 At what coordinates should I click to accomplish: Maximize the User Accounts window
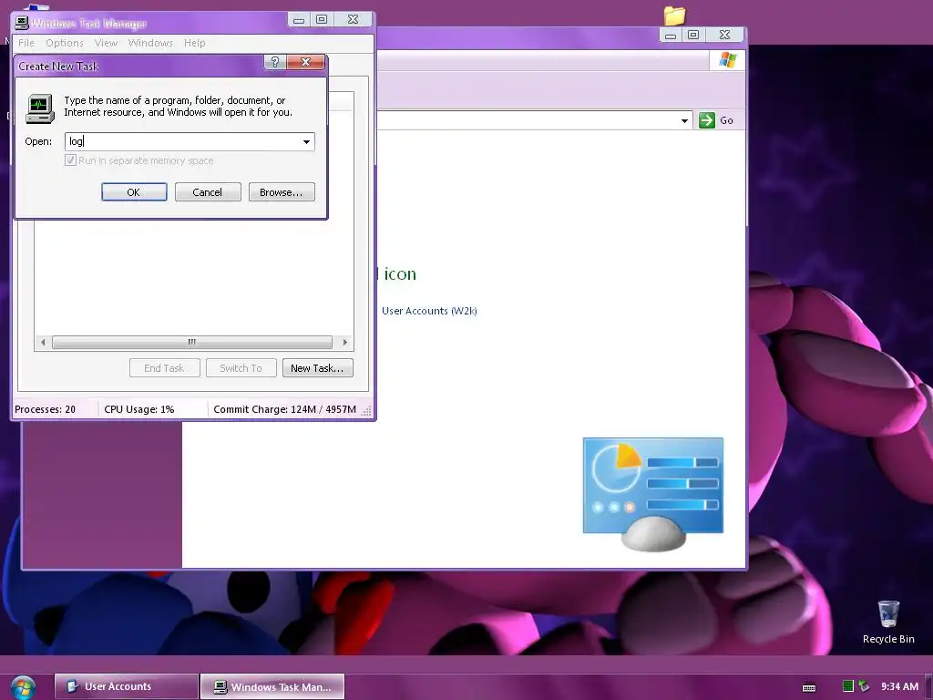click(693, 36)
